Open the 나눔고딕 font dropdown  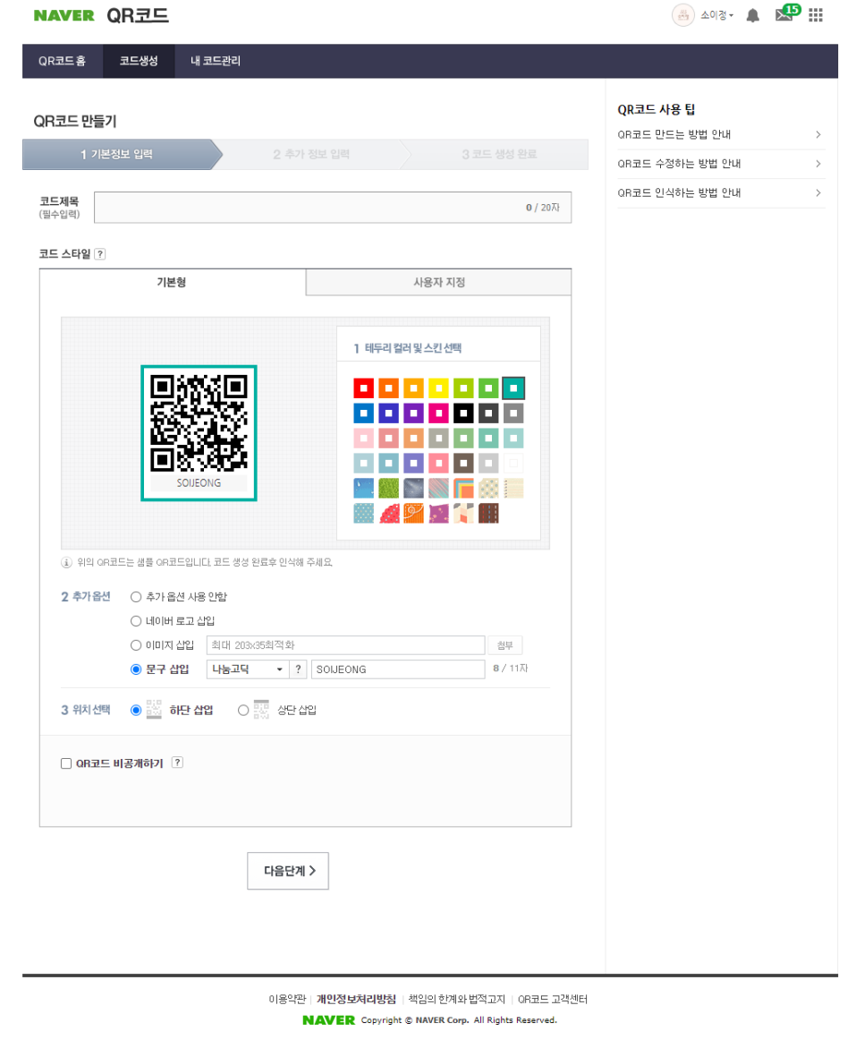point(247,669)
